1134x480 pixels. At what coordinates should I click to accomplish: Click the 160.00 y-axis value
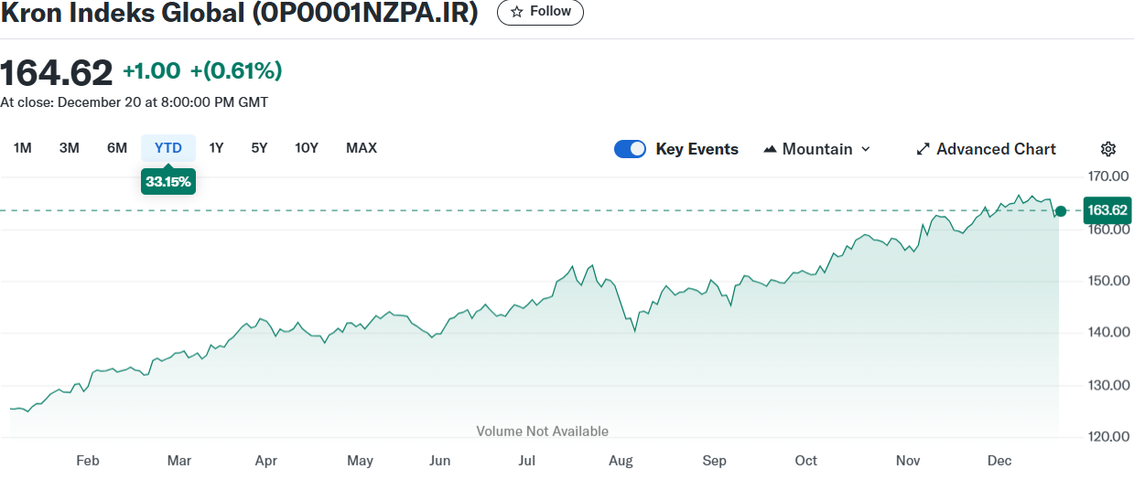pos(1107,229)
